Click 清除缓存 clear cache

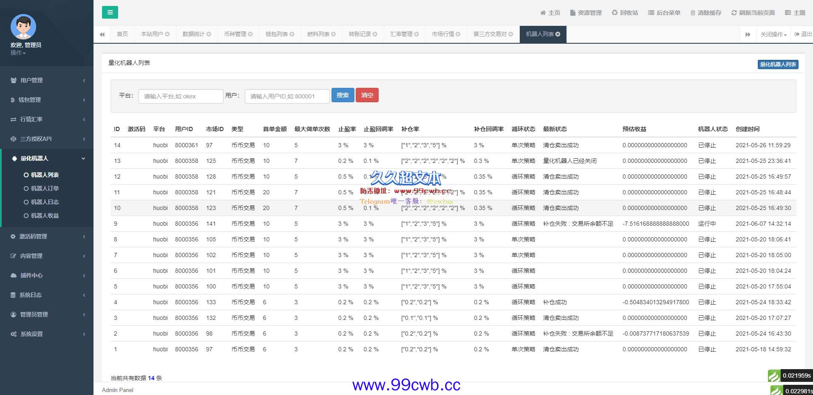(x=705, y=13)
